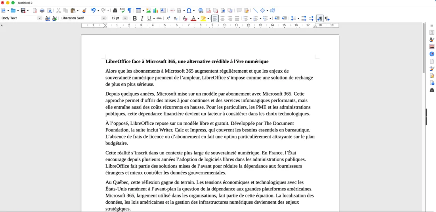Open the sidebar Find binoculars deck
The image size is (436, 212).
tap(432, 90)
